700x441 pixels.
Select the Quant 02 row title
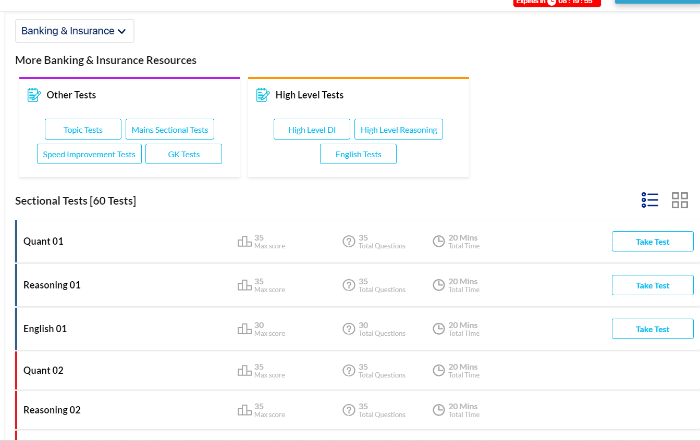click(x=43, y=371)
